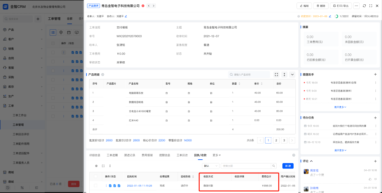Viewport: 382px width, 193px height.
Task: Add a new 评论 with plus
Action: (x=375, y=161)
